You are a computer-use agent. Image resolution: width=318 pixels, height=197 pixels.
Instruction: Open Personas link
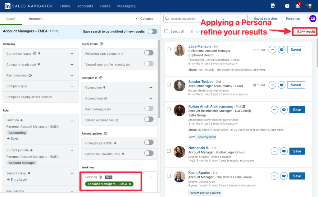coord(293,19)
